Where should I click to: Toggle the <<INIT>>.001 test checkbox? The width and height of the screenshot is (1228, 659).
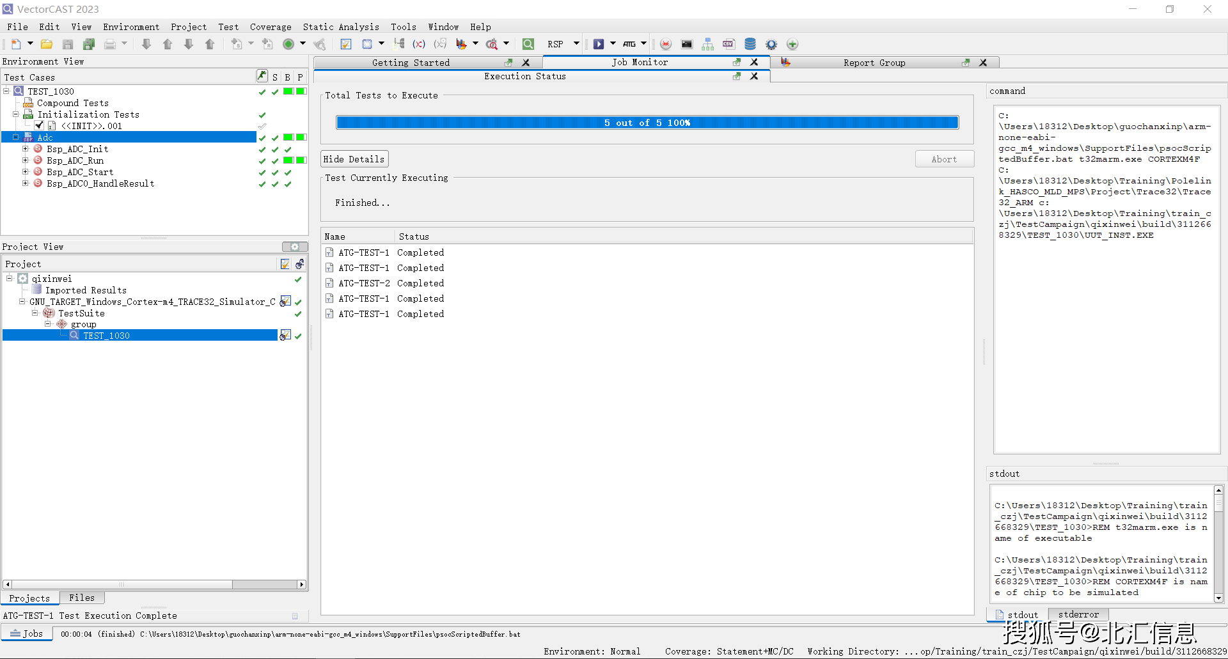coord(40,126)
